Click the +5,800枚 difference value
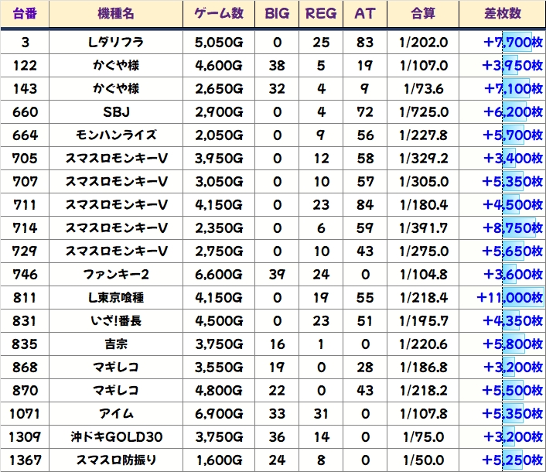Image resolution: width=546 pixels, height=472 pixels. (x=513, y=344)
